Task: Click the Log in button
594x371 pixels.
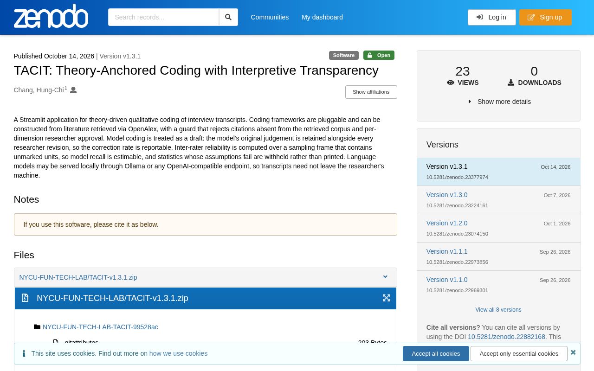Action: pyautogui.click(x=491, y=17)
